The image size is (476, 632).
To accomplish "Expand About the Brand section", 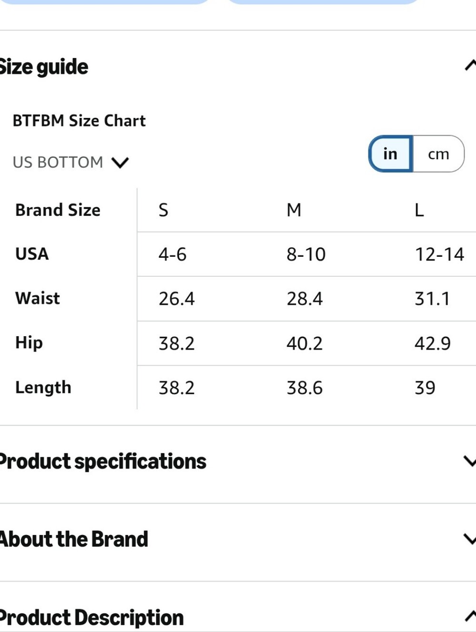I will pos(238,539).
